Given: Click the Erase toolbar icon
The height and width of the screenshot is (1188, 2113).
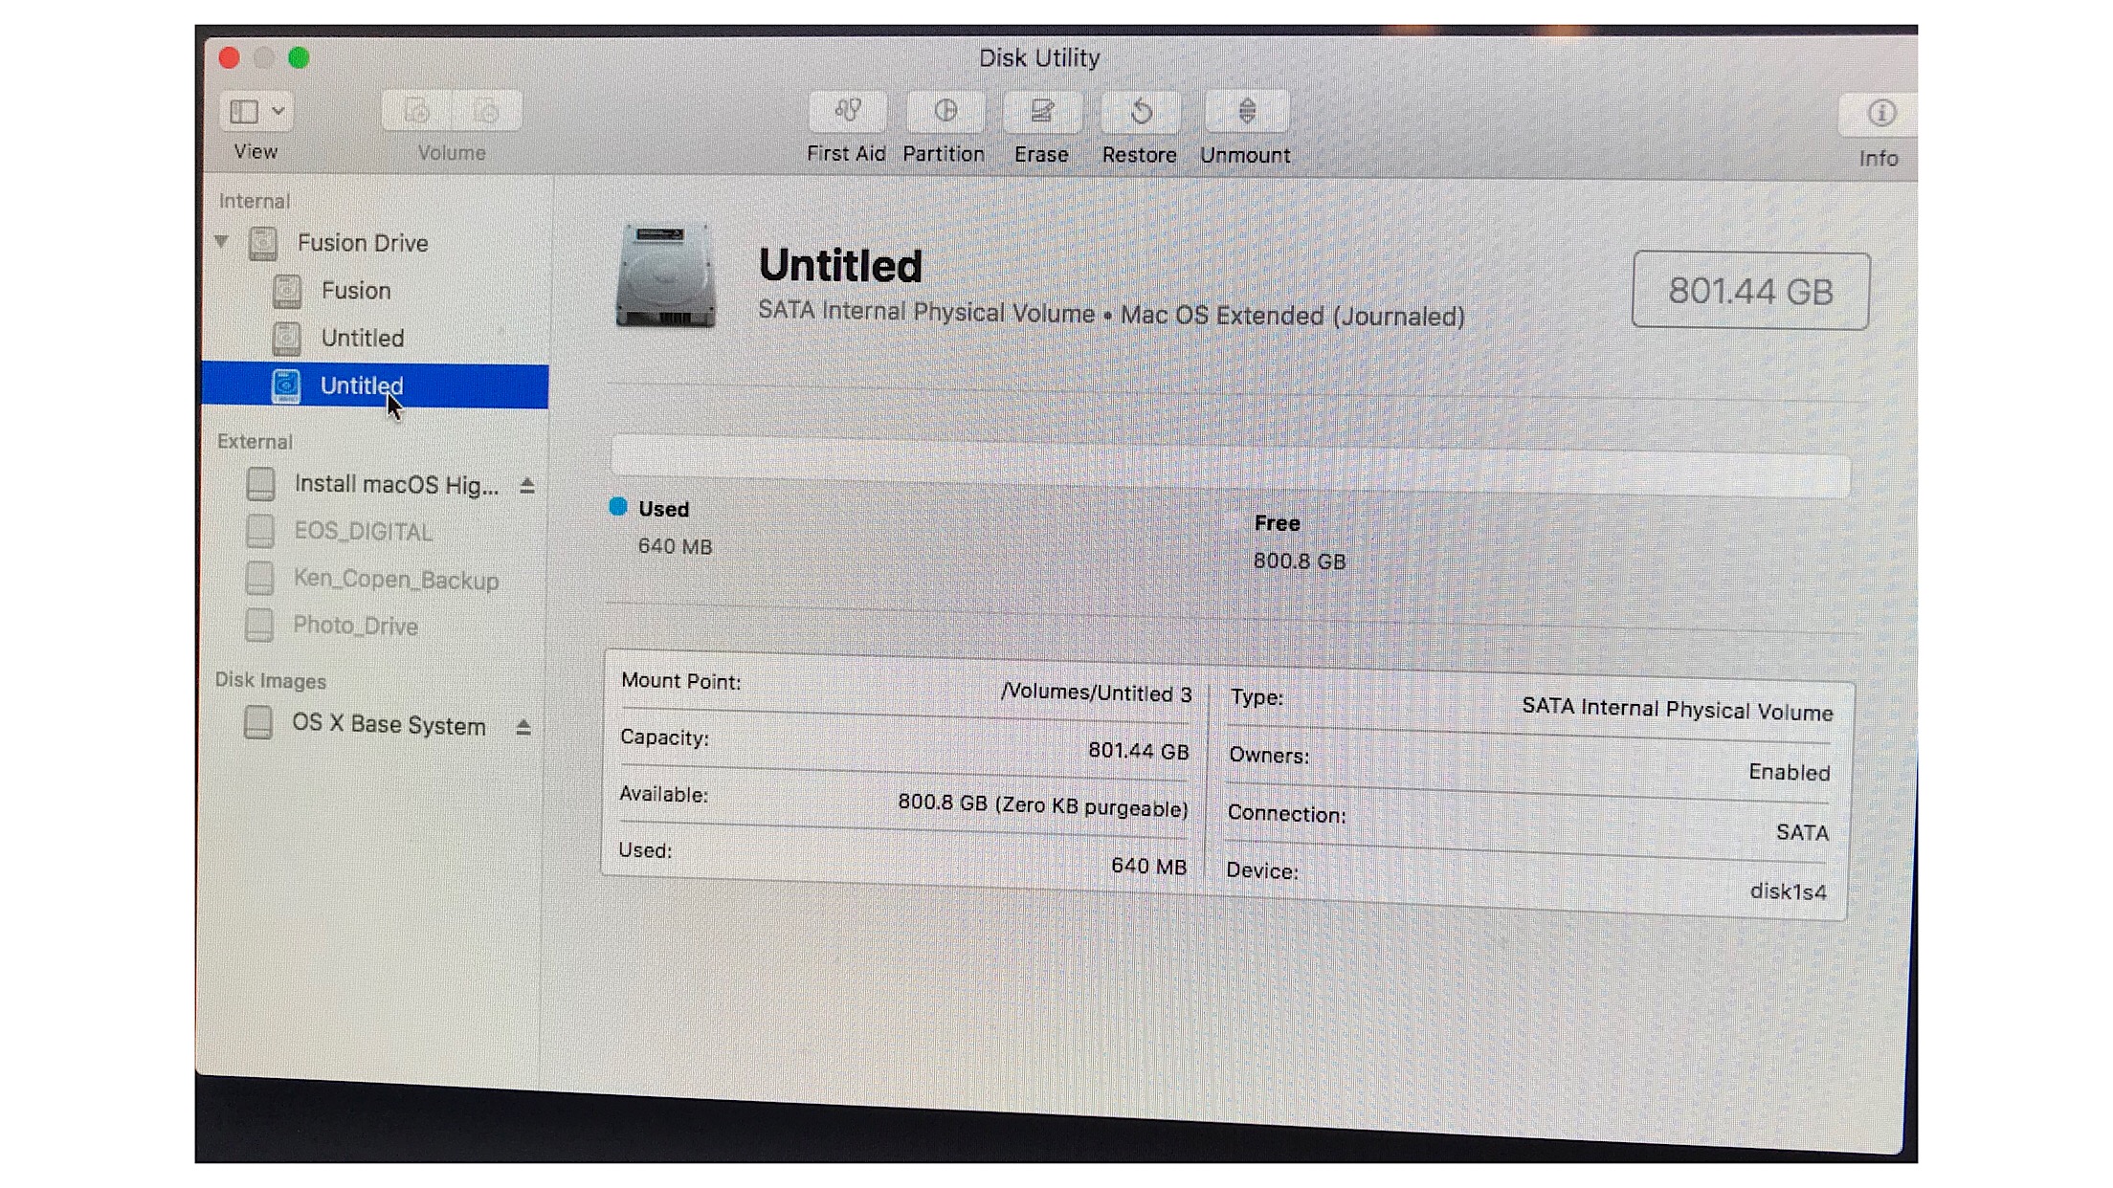Looking at the screenshot, I should coord(1041,113).
